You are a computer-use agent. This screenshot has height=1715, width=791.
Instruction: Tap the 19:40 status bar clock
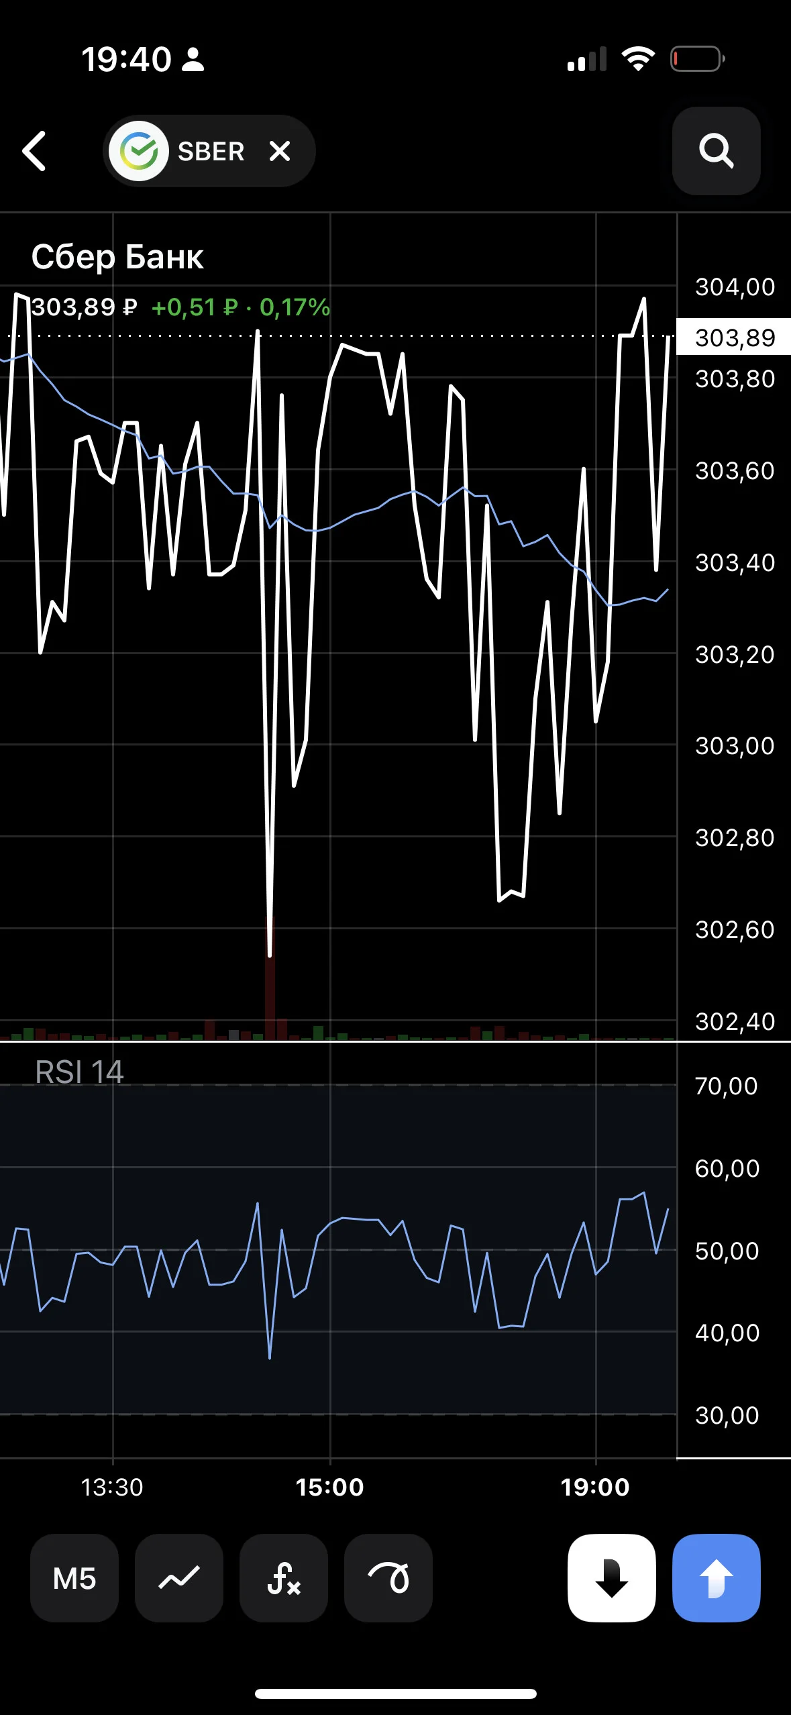[126, 59]
